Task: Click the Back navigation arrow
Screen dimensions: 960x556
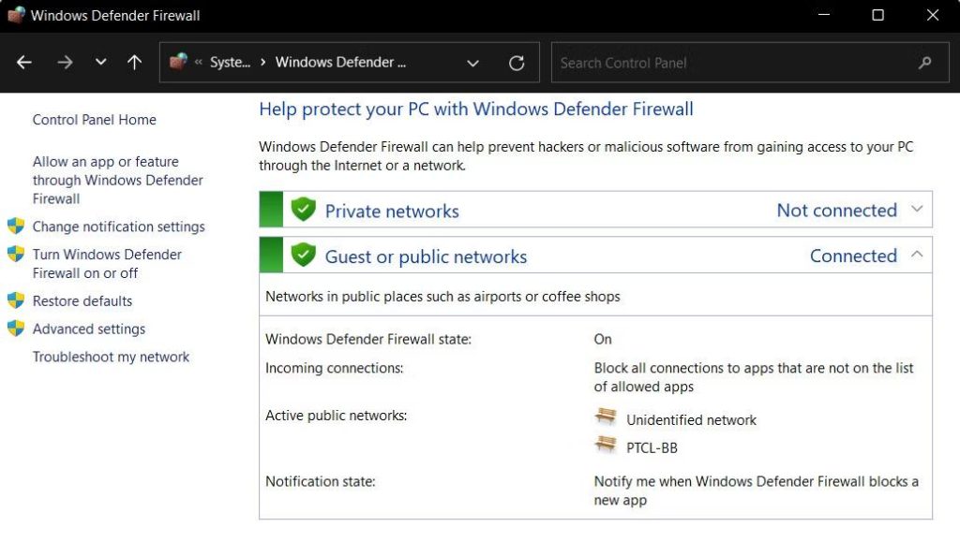Action: pyautogui.click(x=24, y=63)
